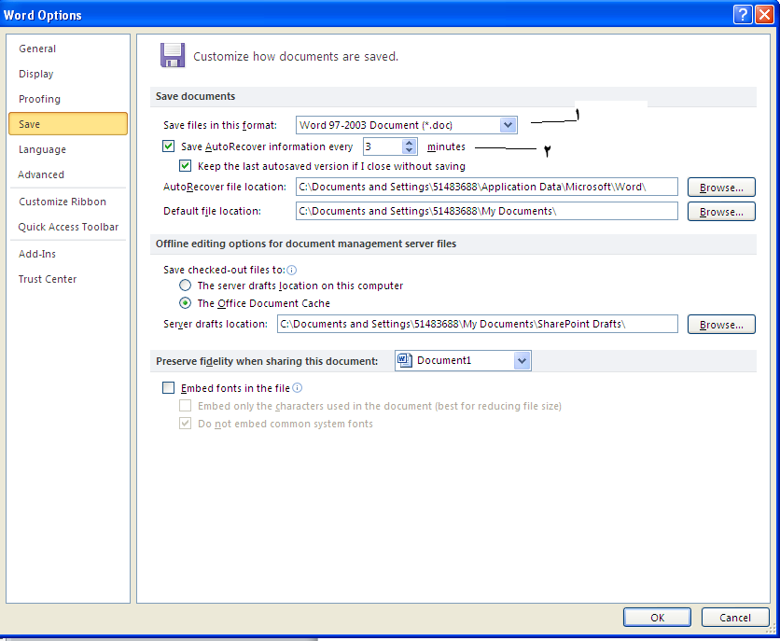The width and height of the screenshot is (780, 641).
Task: Browse for AutoRecover file location
Action: point(720,188)
